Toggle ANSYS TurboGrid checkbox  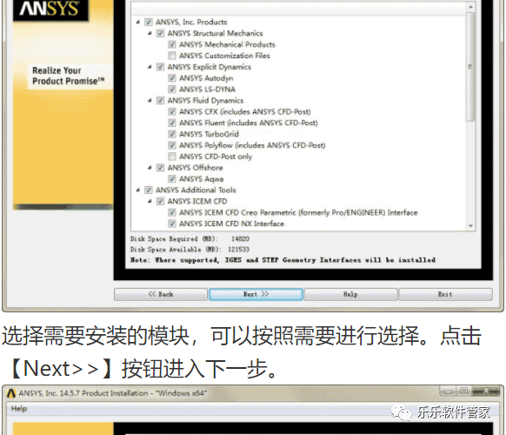point(172,134)
